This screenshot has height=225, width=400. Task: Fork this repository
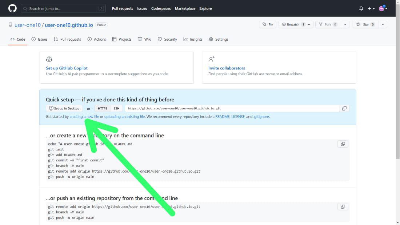click(328, 24)
